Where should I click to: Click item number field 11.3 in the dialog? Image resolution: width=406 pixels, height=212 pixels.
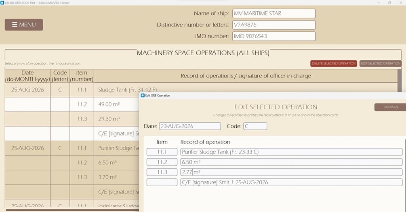[x=162, y=172]
